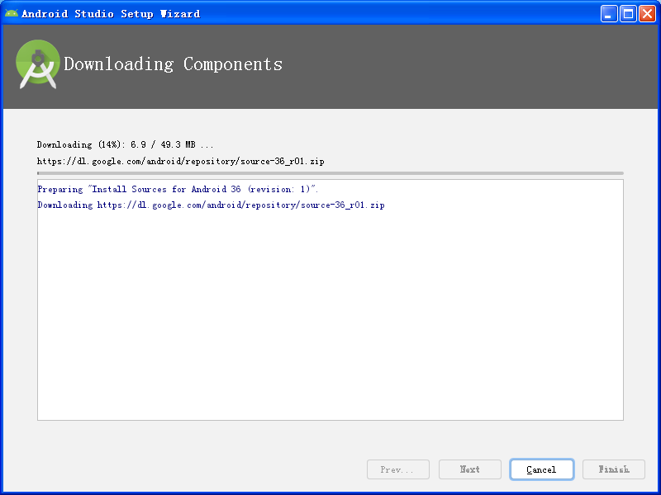The height and width of the screenshot is (495, 661).
Task: Click the disabled Next button
Action: coord(469,469)
